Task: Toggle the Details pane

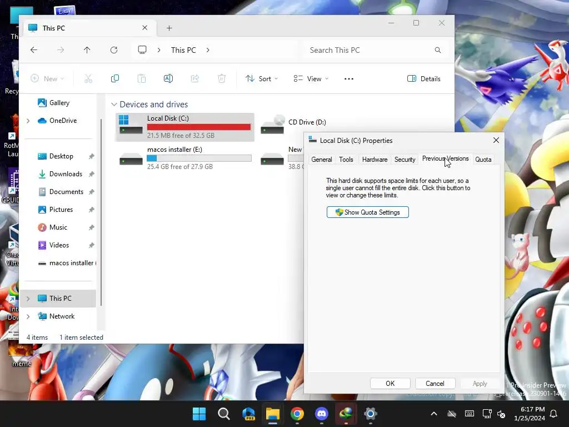Action: pos(424,79)
